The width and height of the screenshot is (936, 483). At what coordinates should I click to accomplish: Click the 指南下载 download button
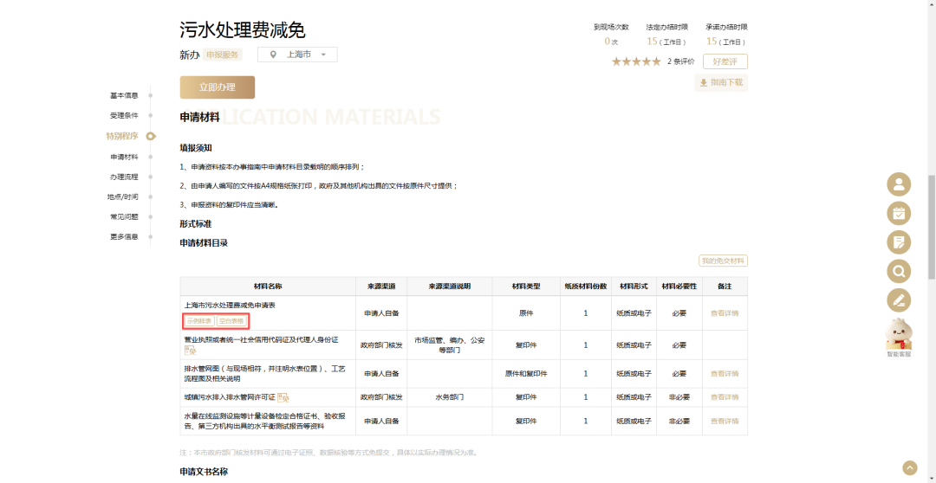click(721, 82)
